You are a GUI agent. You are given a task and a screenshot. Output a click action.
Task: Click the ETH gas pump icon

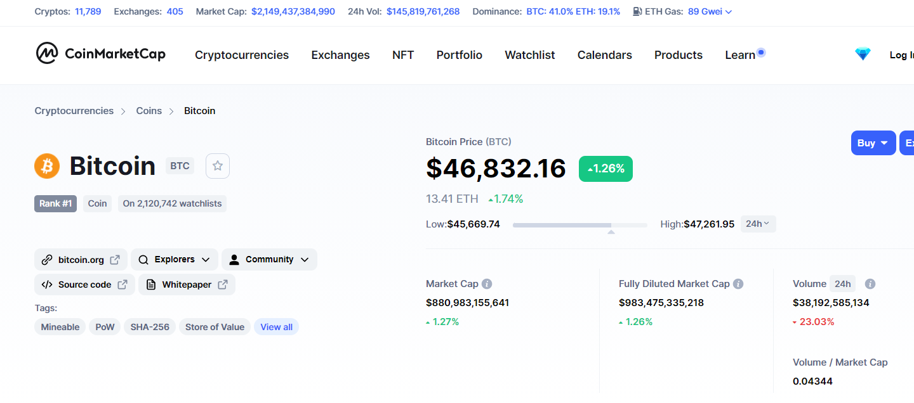pos(637,11)
